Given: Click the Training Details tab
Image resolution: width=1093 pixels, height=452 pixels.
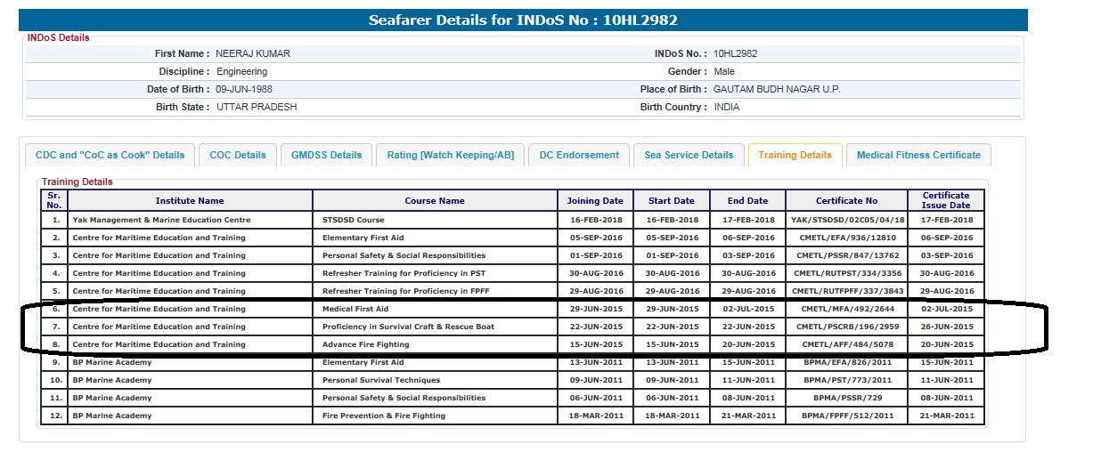Looking at the screenshot, I should coord(795,155).
